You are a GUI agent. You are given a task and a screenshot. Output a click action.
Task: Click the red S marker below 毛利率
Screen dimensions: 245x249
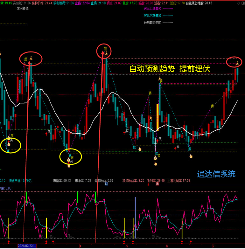click(148, 184)
